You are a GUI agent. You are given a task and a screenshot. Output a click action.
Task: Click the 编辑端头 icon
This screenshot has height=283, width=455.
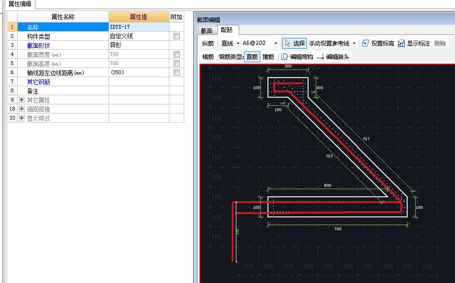pyautogui.click(x=321, y=57)
